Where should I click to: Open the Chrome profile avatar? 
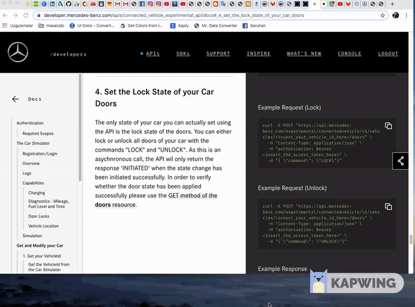coord(396,16)
